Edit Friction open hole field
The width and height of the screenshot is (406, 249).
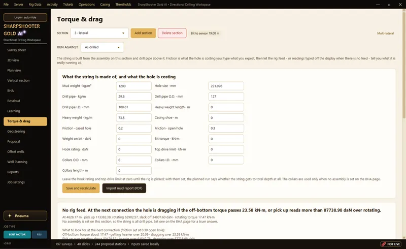tap(226, 128)
